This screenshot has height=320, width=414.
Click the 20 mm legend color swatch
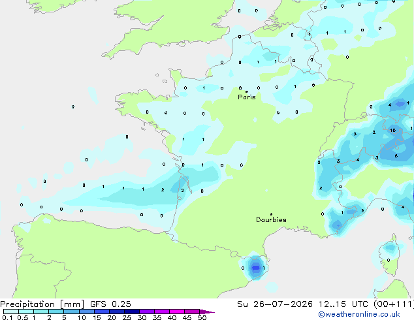point(116,312)
